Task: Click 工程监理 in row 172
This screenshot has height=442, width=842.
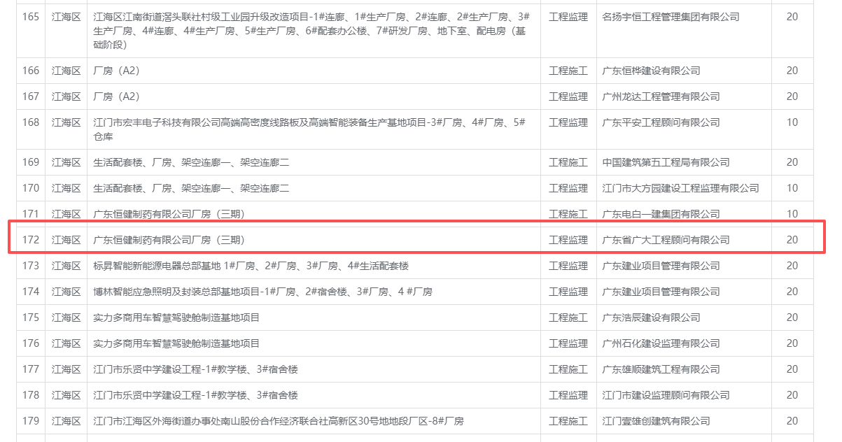Action: (568, 240)
